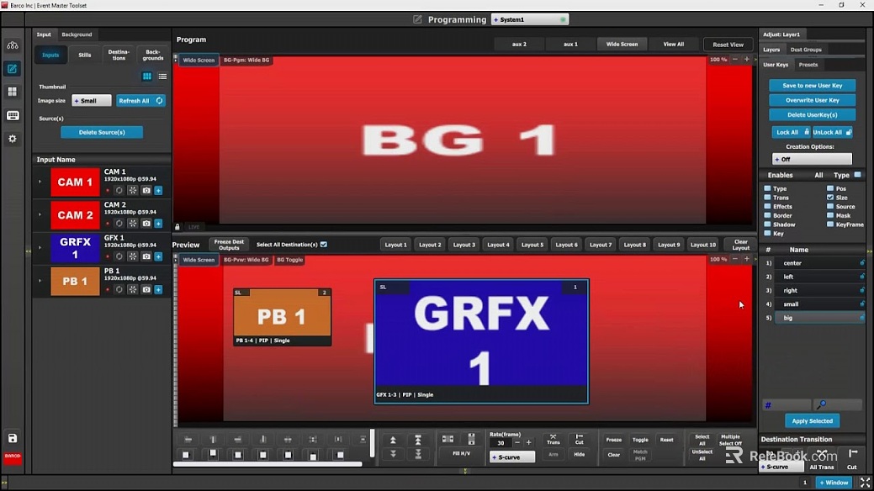Click the save disk icon in sidebar

pos(12,438)
